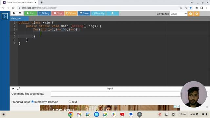Open the 17 Jan calendar date
This screenshot has width=210, height=118.
[183, 114]
